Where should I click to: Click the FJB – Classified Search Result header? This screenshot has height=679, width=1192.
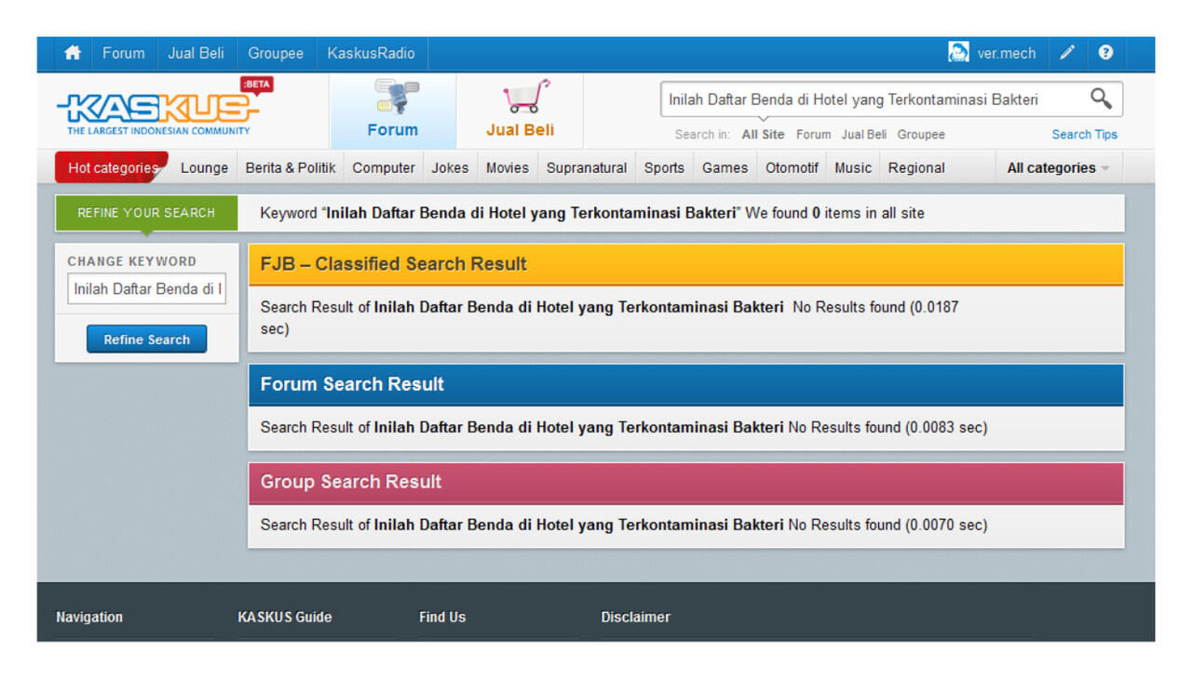pyautogui.click(x=685, y=264)
